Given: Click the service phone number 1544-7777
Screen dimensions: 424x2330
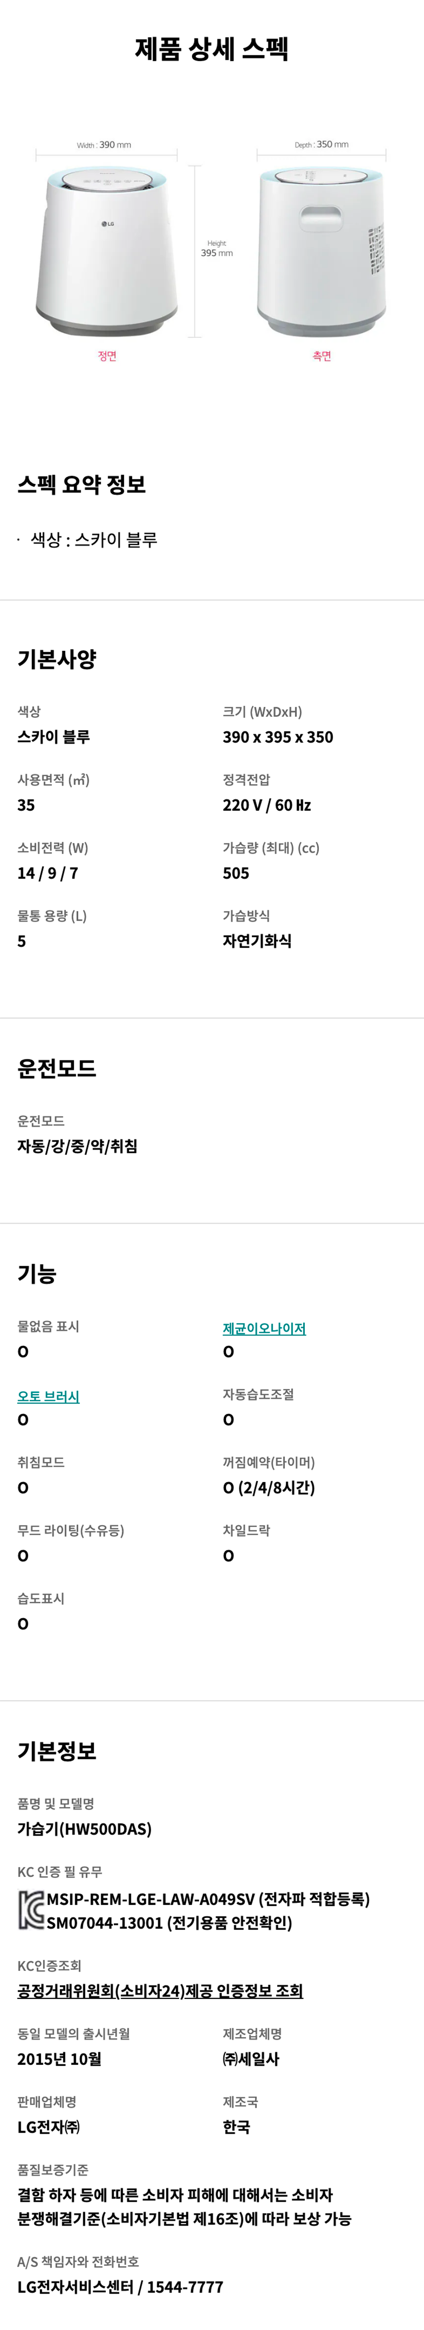Looking at the screenshot, I should click(185, 2286).
